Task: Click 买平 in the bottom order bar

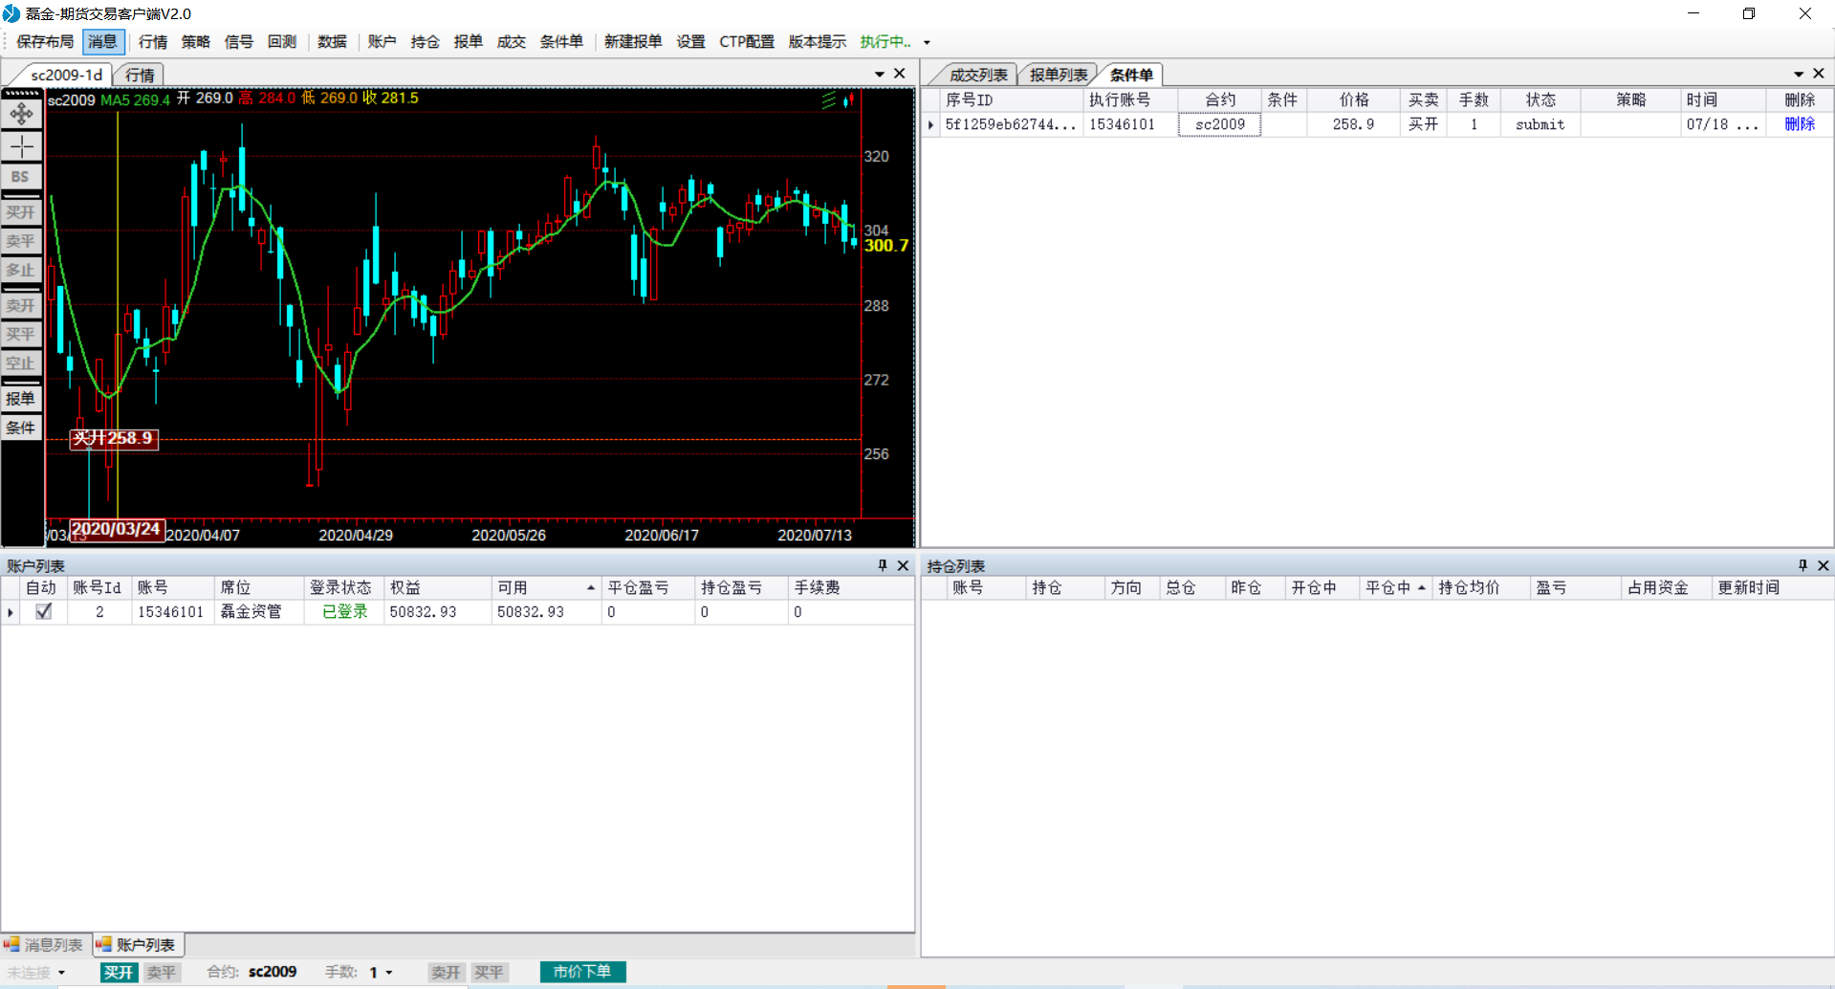Action: tap(489, 973)
